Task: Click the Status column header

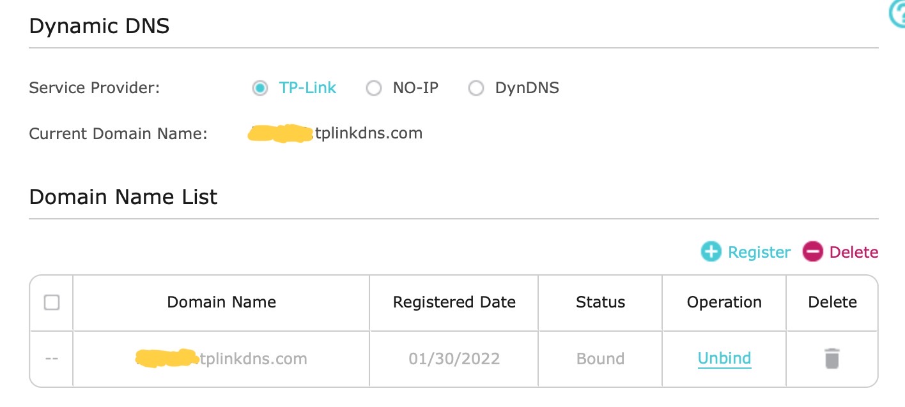Action: [x=600, y=302]
